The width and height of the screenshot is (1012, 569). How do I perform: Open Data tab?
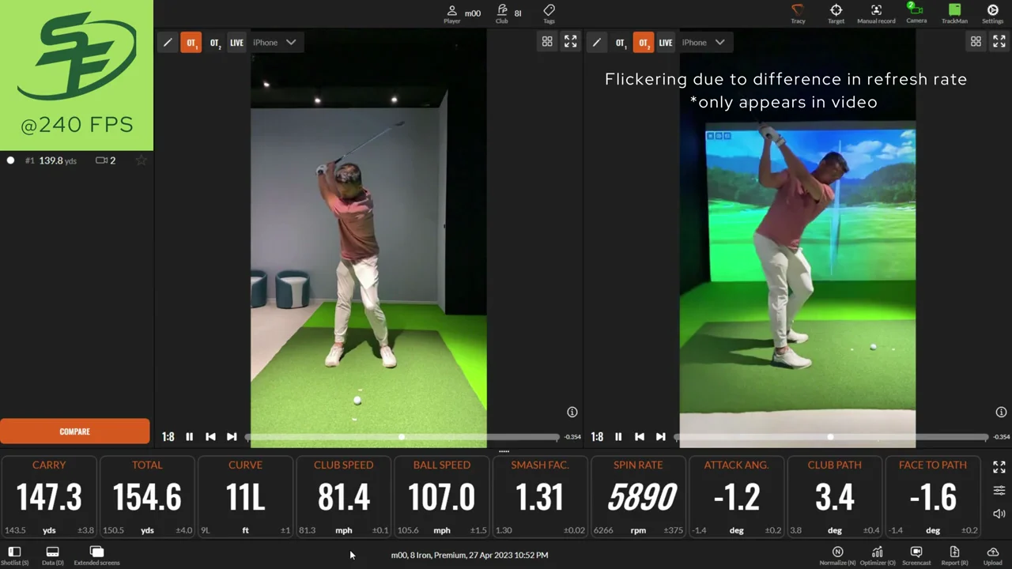[x=52, y=556]
